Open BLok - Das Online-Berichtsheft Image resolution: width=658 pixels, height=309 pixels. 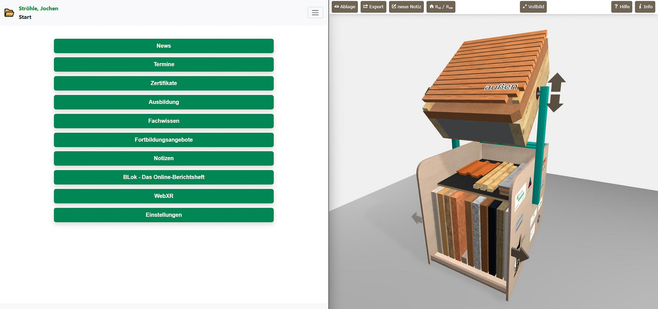163,177
